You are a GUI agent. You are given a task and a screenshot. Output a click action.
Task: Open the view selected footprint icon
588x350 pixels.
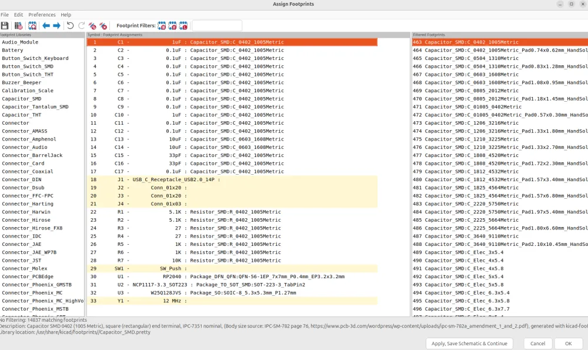[32, 26]
